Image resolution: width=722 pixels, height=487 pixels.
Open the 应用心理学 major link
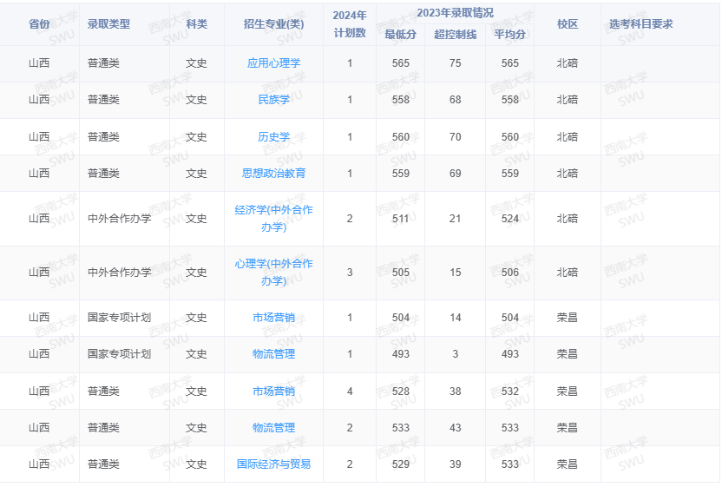click(273, 63)
